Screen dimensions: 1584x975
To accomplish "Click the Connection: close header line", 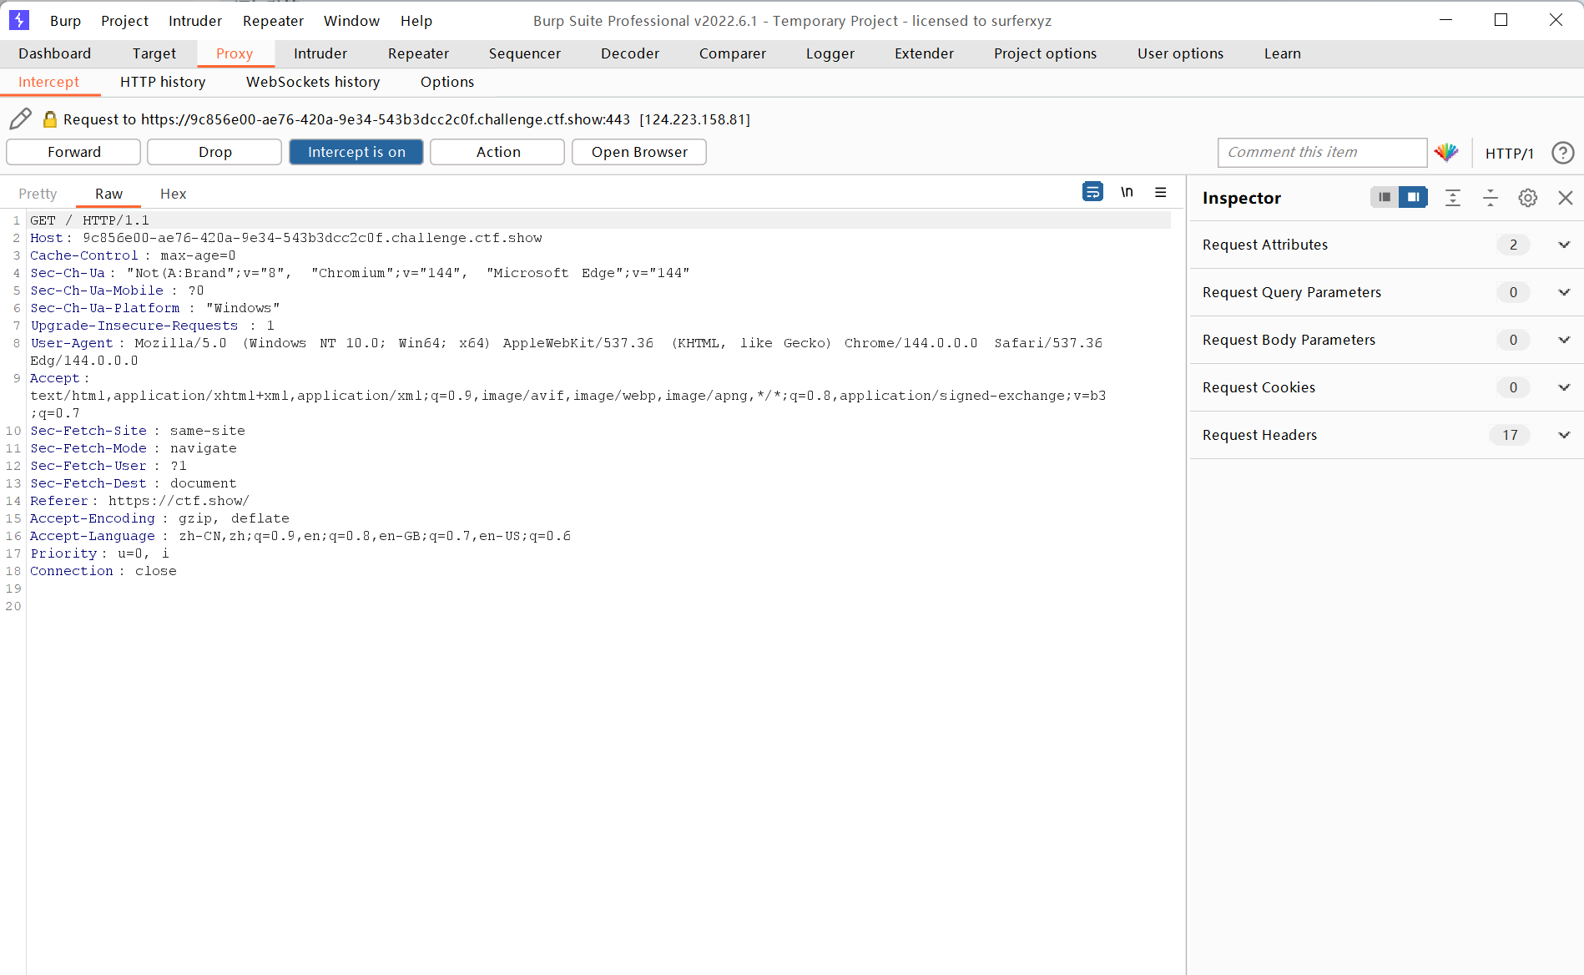I will pyautogui.click(x=103, y=571).
